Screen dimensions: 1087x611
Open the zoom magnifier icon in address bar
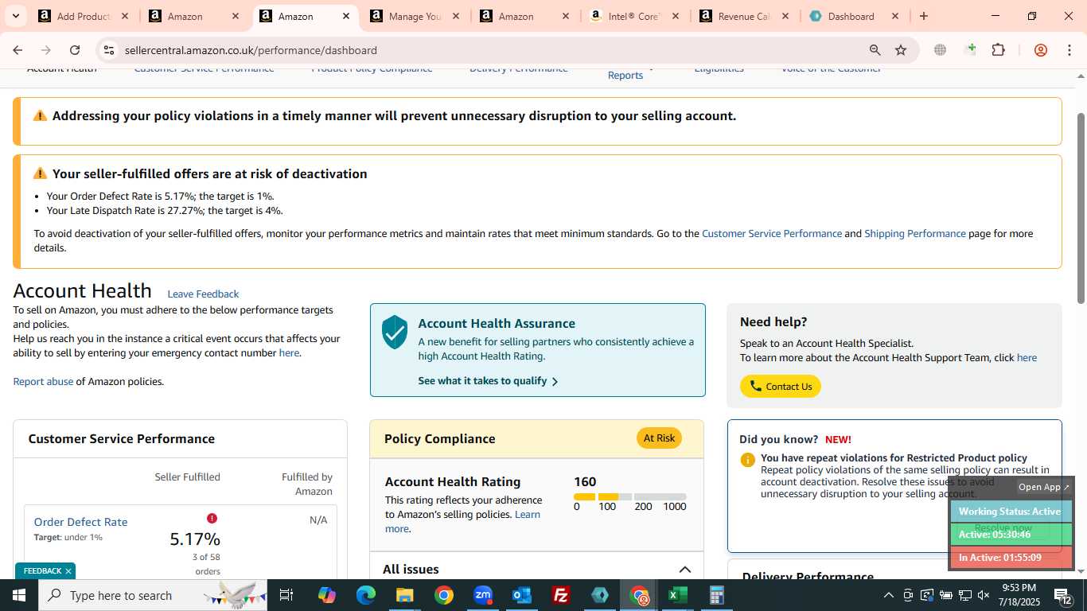pyautogui.click(x=875, y=50)
